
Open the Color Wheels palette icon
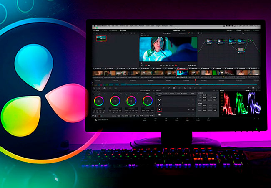[105, 88]
